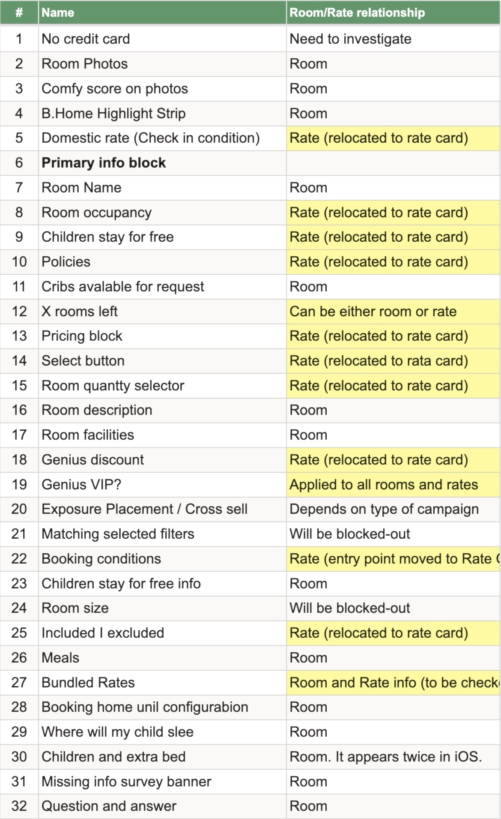Select the 'No credit card' cell

[x=162, y=39]
